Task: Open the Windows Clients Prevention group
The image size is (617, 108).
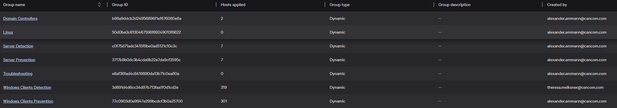Action: [28, 101]
